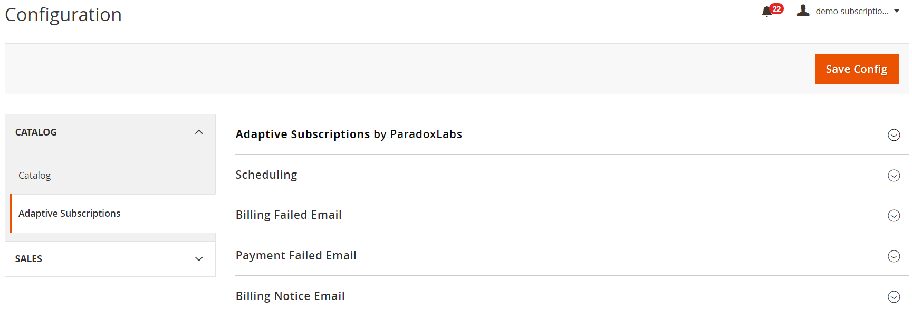Click the notifications bell icon

click(766, 12)
